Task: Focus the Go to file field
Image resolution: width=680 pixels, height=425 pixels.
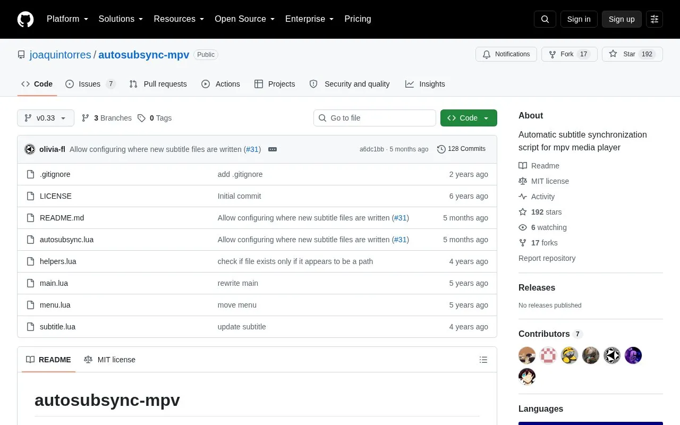Action: [375, 118]
